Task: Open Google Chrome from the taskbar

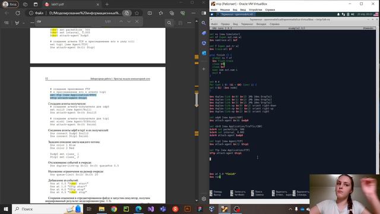Action: (114, 209)
